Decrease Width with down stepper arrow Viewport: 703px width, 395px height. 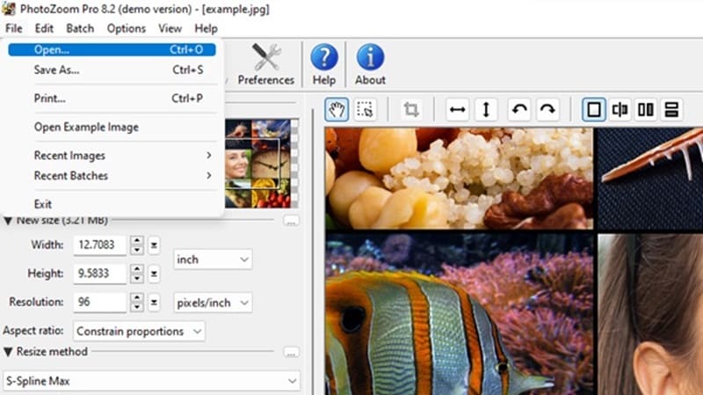tap(137, 251)
